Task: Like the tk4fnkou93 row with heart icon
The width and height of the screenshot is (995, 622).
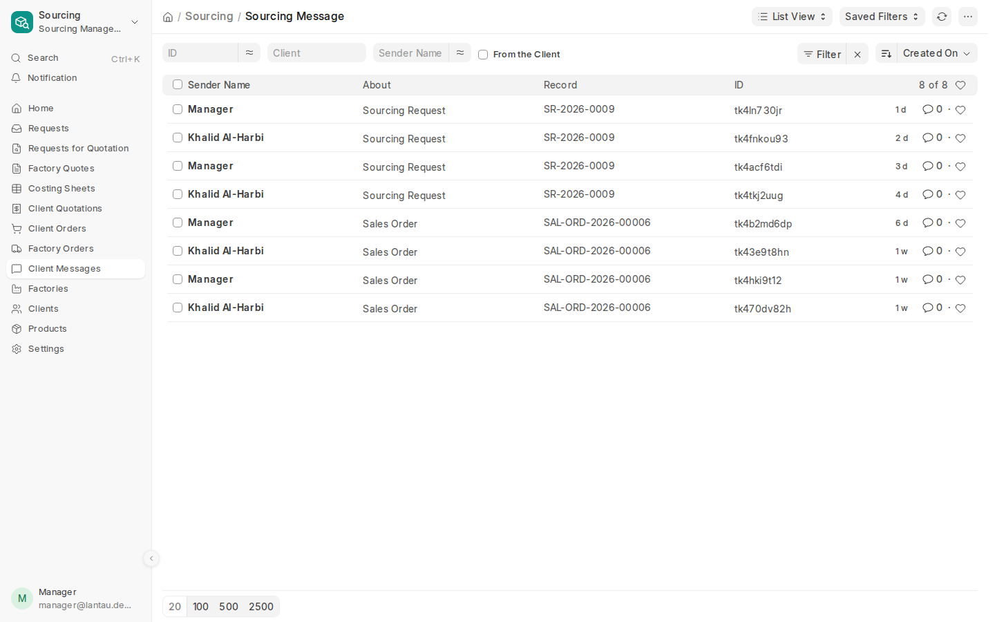Action: [x=960, y=138]
